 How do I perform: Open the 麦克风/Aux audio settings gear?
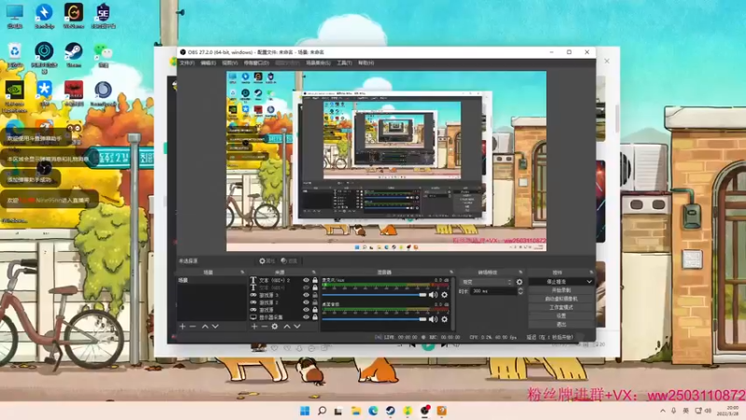click(445, 295)
